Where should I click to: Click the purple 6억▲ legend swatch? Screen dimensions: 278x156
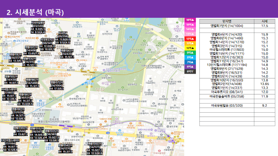pyautogui.click(x=190, y=67)
